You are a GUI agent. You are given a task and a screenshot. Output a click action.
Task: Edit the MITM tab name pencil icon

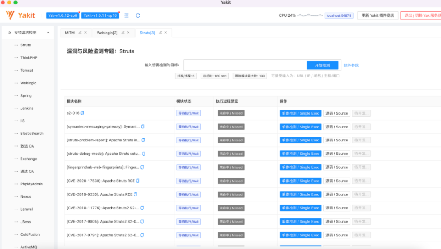(80, 33)
